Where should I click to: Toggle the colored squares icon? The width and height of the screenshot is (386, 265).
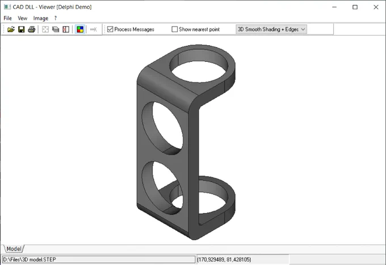(x=80, y=29)
